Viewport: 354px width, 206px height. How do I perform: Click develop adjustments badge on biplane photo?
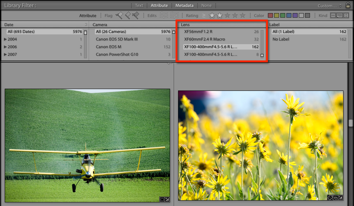(x=167, y=199)
